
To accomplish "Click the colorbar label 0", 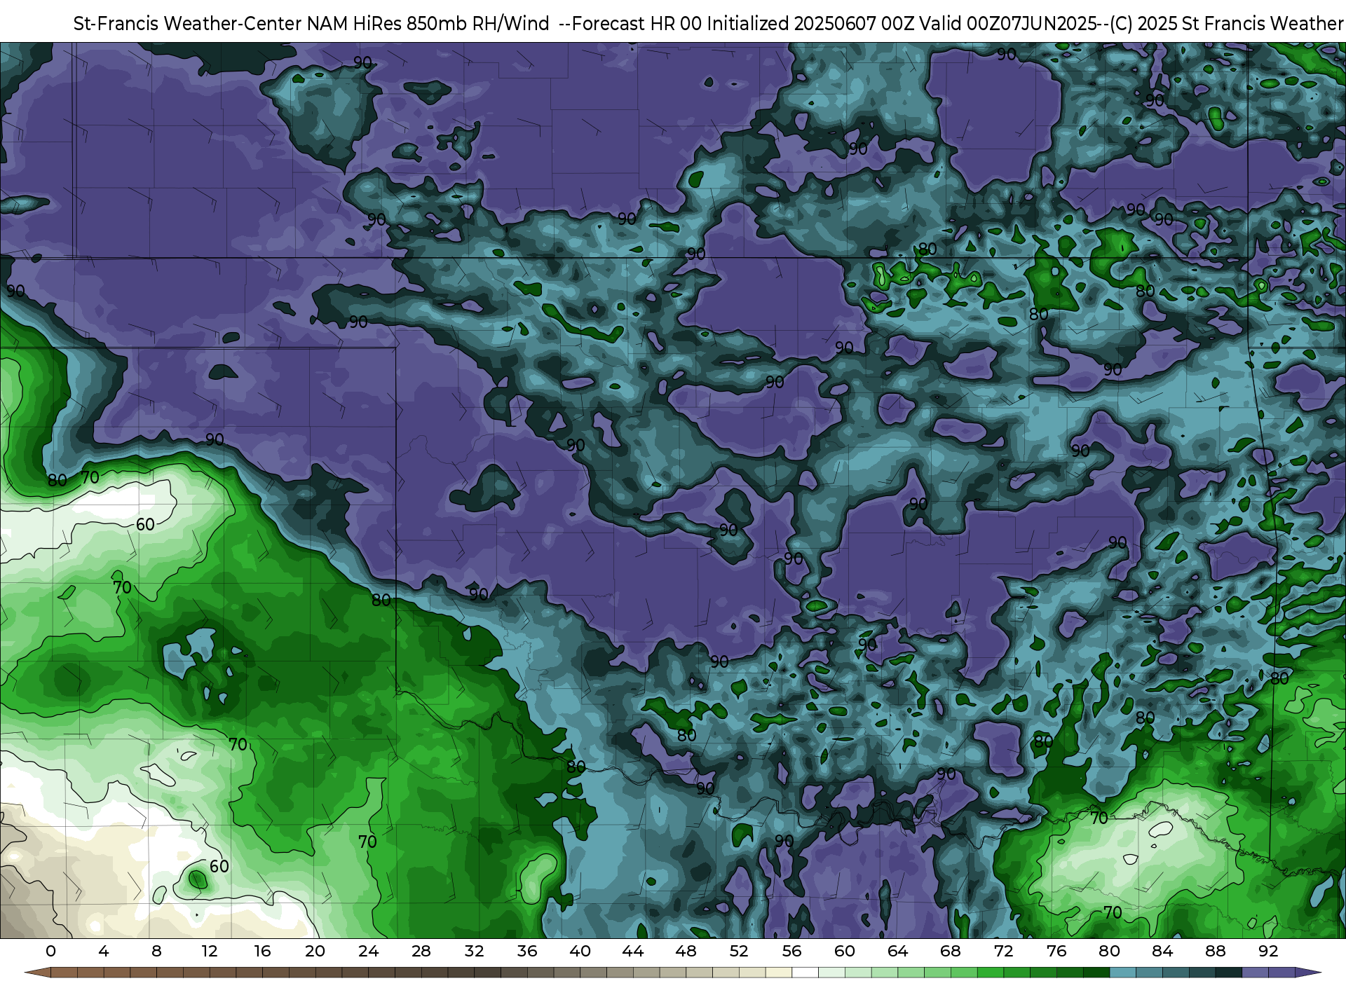I will tap(50, 951).
